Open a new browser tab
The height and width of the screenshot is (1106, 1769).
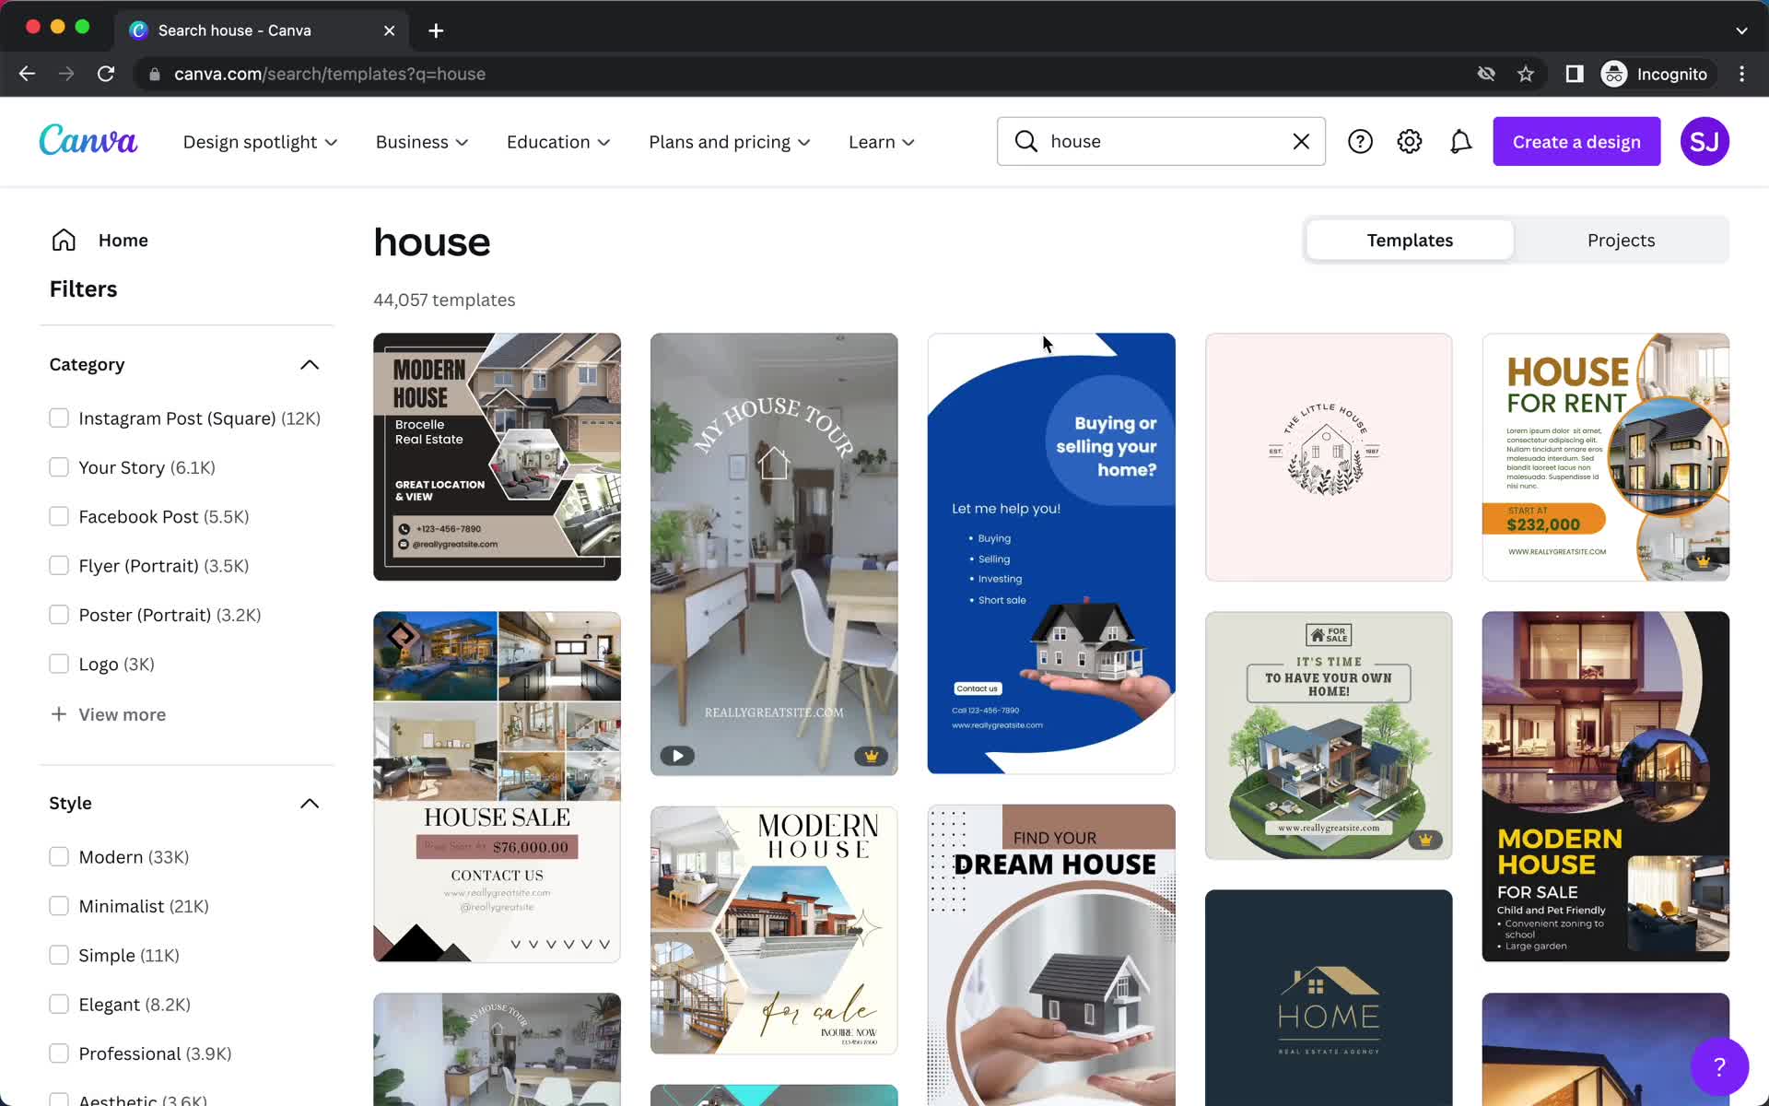[436, 30]
